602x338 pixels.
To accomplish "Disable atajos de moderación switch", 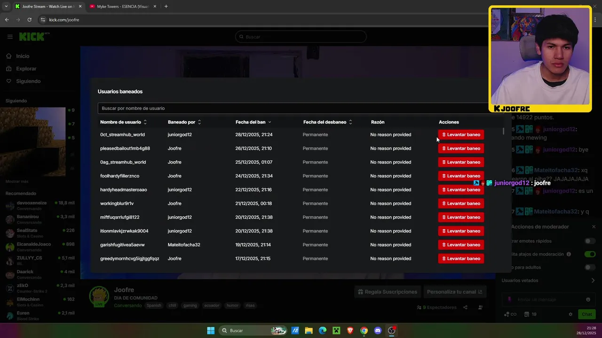I will coord(590,254).
